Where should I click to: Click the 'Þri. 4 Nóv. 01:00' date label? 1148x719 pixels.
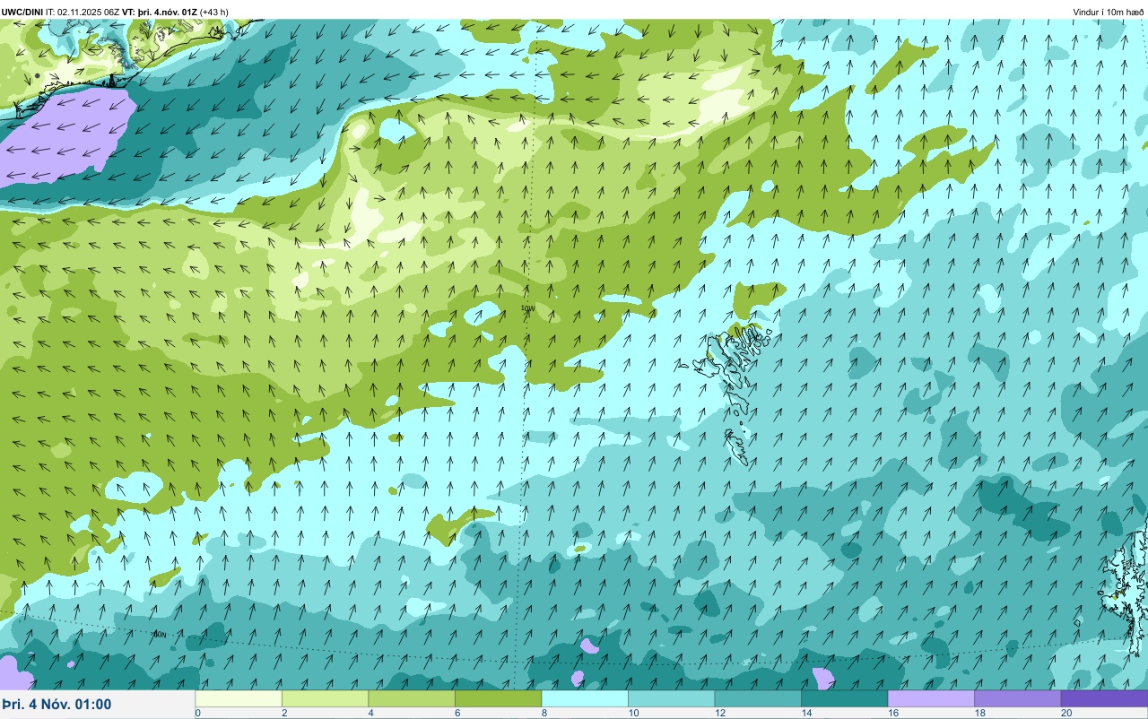(57, 704)
